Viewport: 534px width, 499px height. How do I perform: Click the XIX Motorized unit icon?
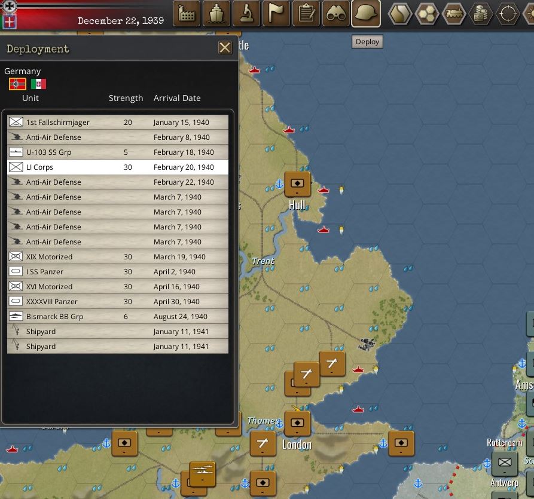[16, 256]
